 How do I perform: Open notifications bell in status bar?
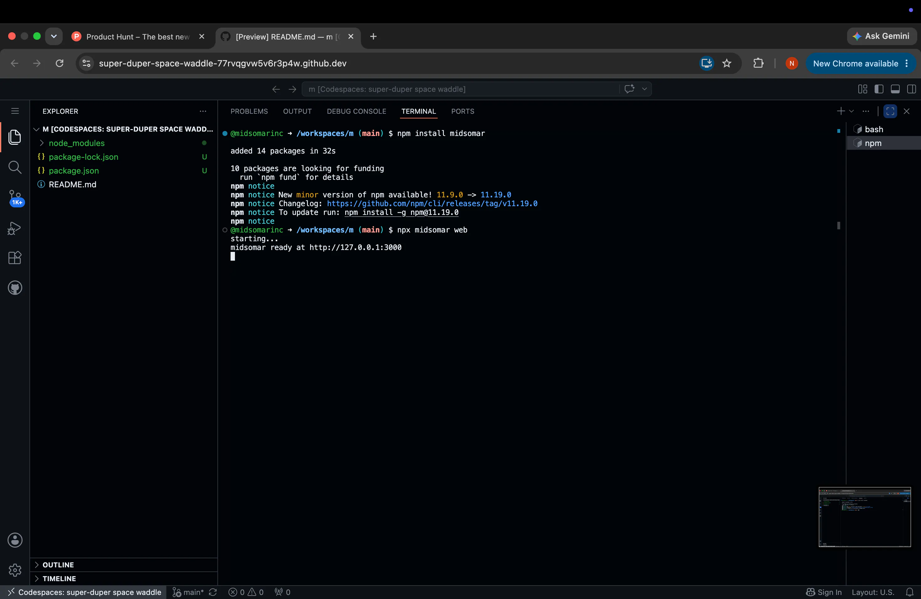pyautogui.click(x=909, y=592)
